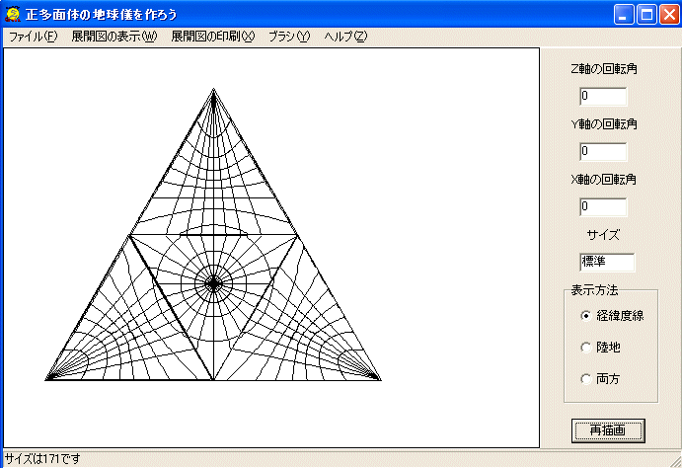Screen dimensions: 682x468
Task: Maximize the window
Action: [646, 15]
